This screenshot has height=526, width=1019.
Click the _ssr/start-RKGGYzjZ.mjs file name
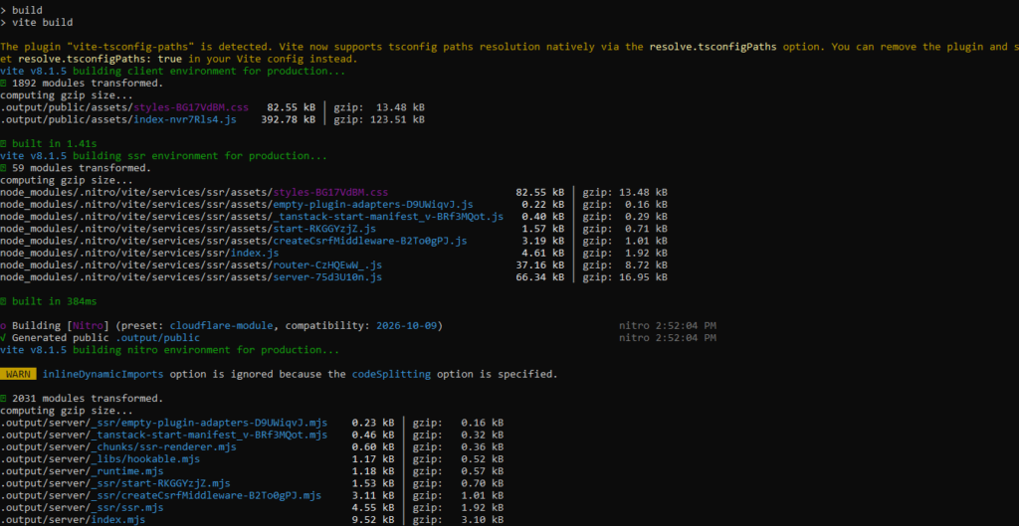coord(160,483)
